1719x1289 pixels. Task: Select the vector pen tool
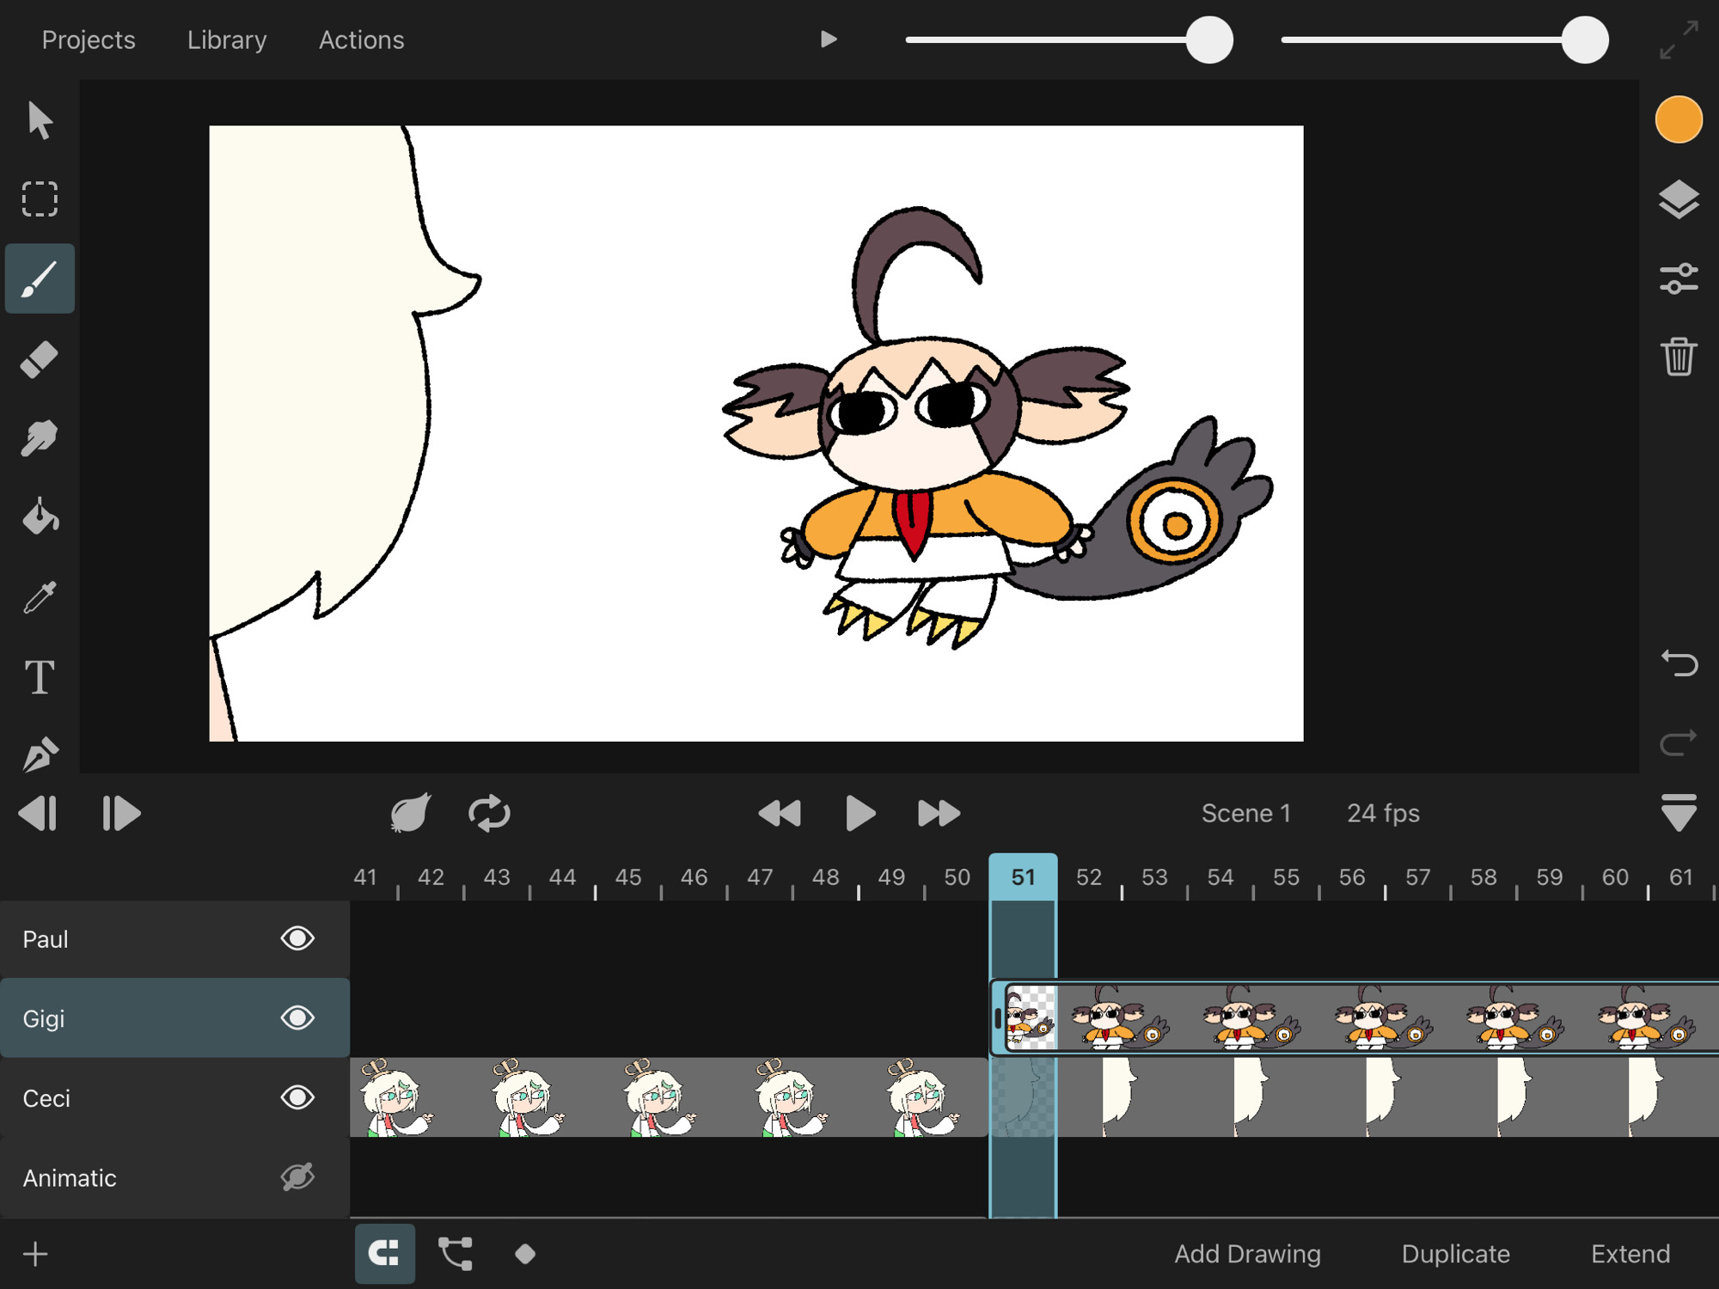[40, 754]
